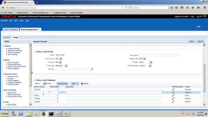Viewport: 208px width, 117px height.
Task: Open the Period Mapping task link
Action: click(x=13, y=81)
